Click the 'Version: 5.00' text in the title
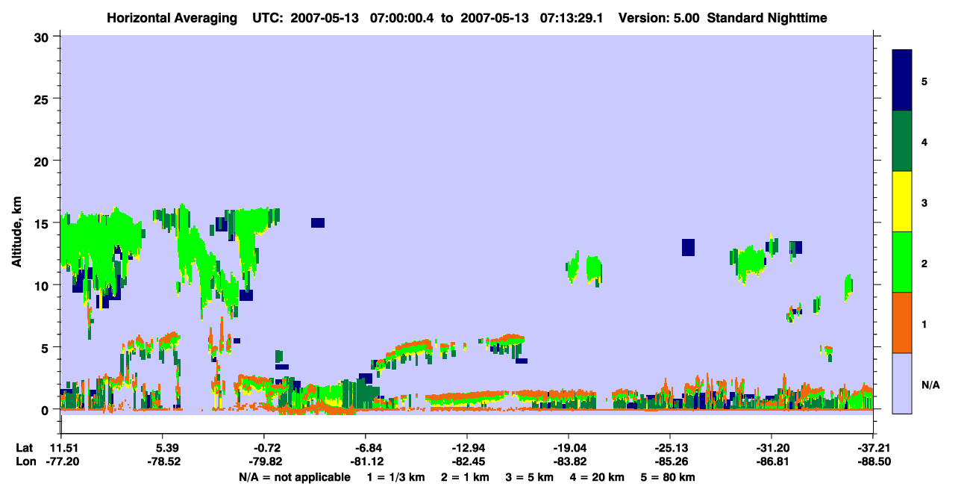 click(659, 17)
